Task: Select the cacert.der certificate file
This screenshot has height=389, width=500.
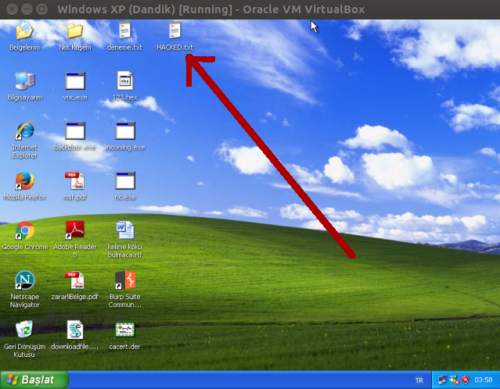Action: tap(125, 330)
